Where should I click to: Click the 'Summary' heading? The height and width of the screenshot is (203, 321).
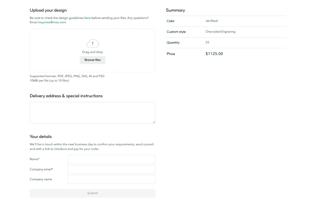pyautogui.click(x=175, y=10)
